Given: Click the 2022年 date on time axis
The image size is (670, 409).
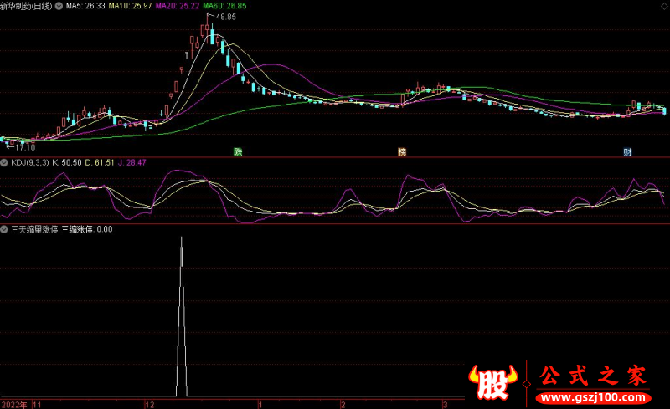Looking at the screenshot, I should 14,403.
